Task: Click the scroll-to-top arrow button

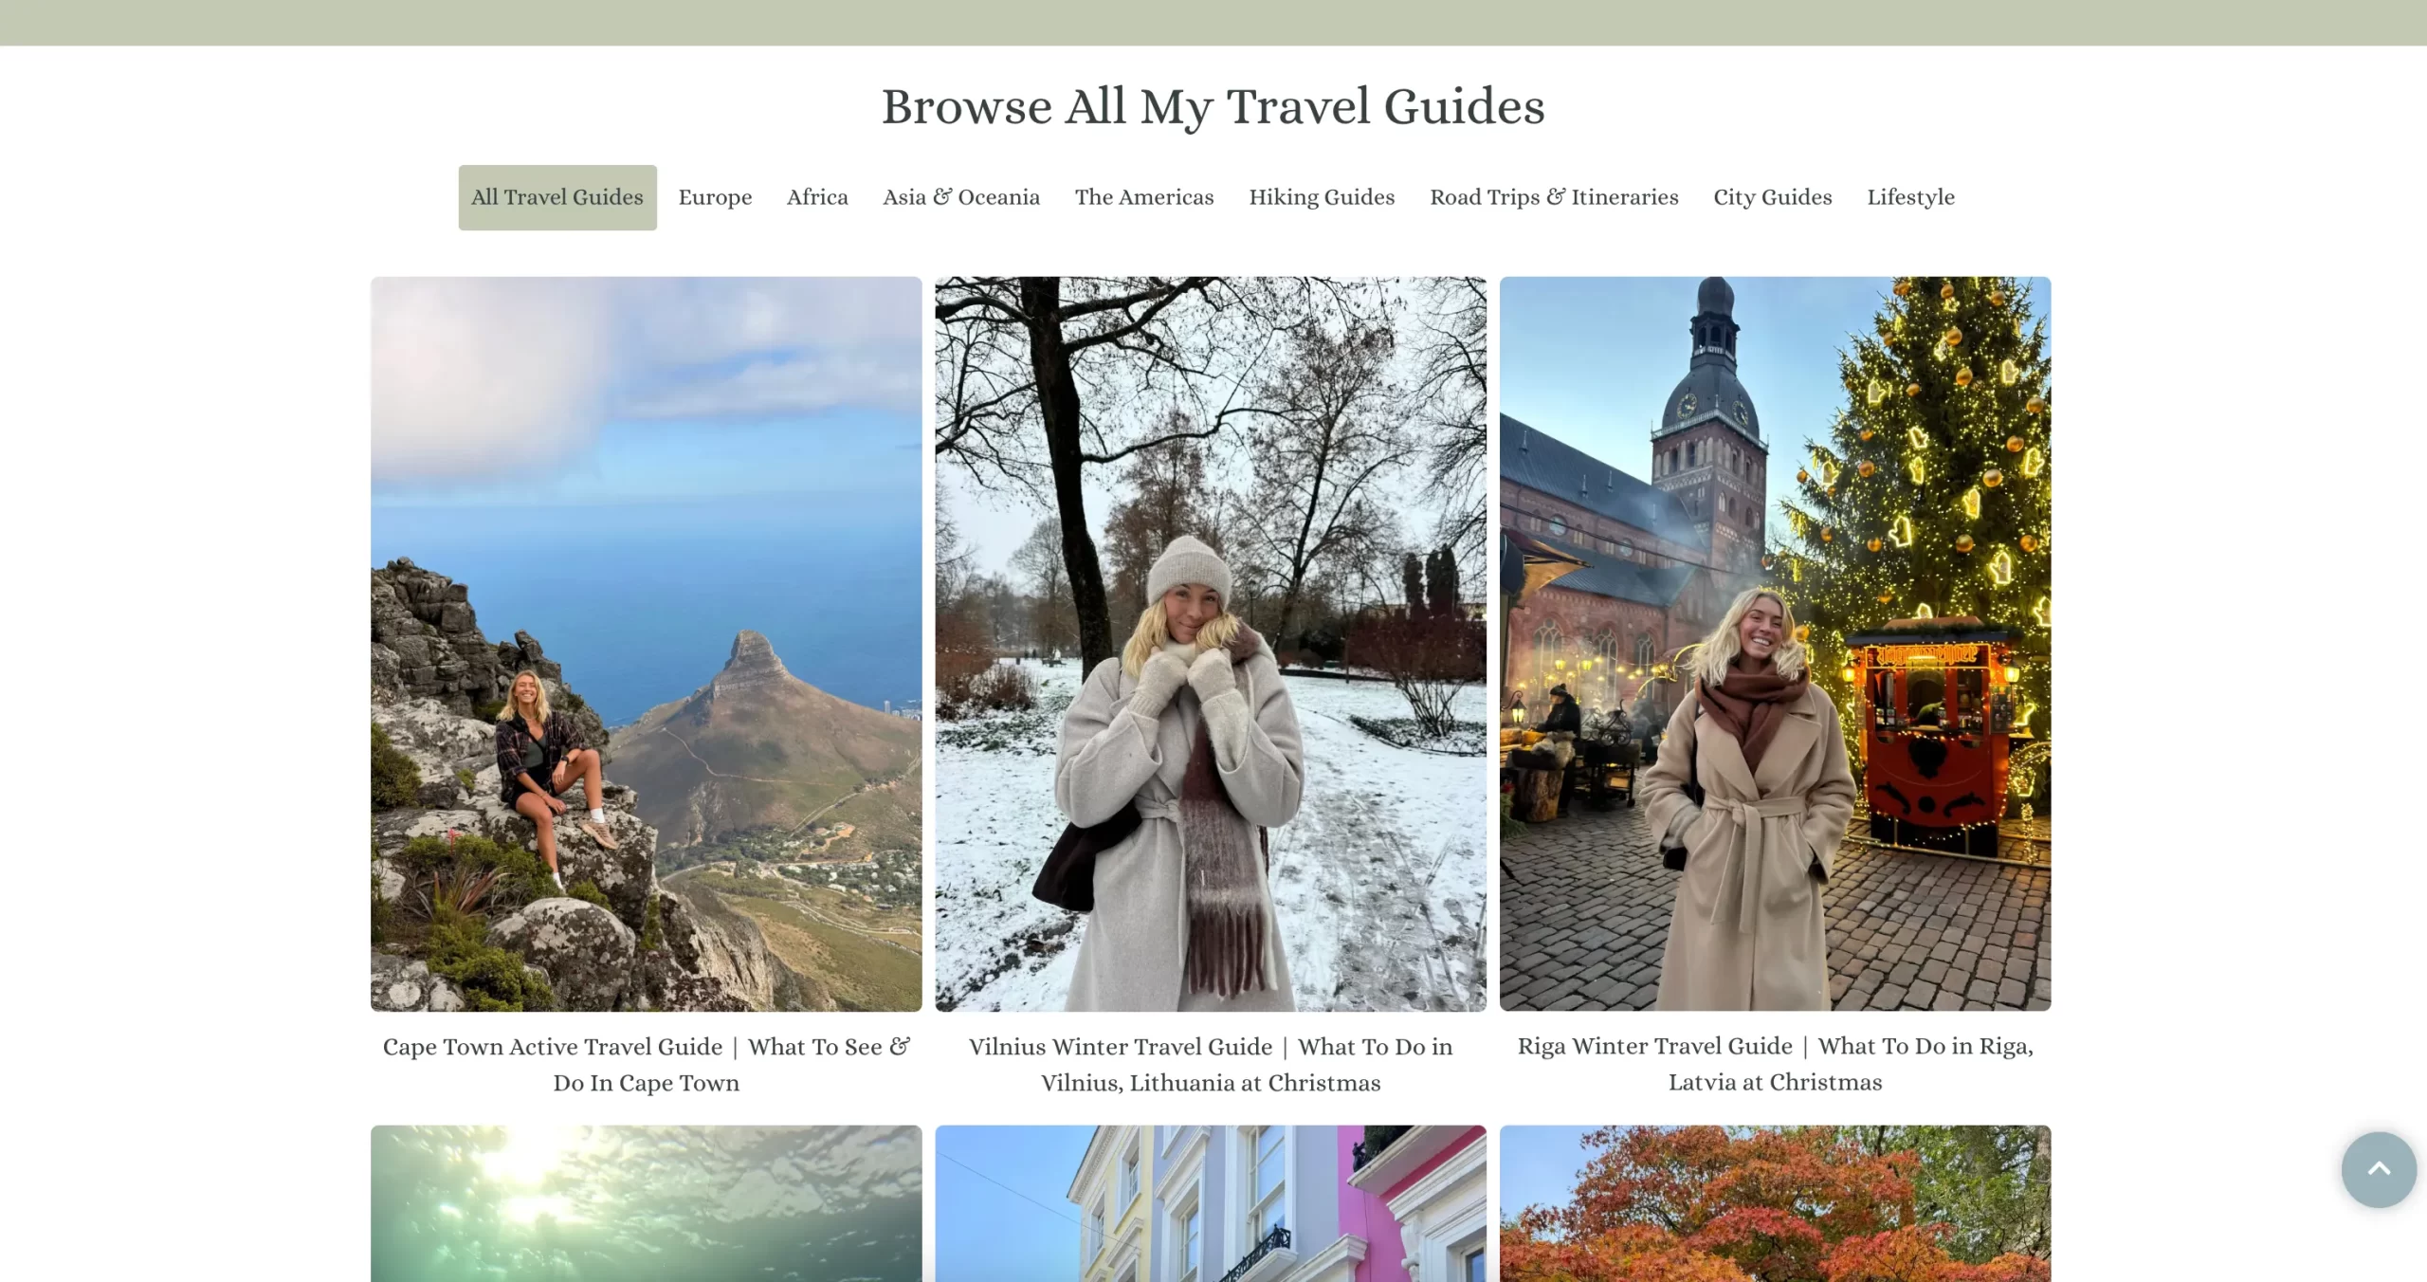Action: (x=2378, y=1169)
